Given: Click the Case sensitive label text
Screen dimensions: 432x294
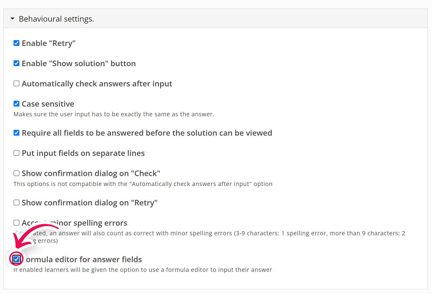Looking at the screenshot, I should click(x=48, y=104).
